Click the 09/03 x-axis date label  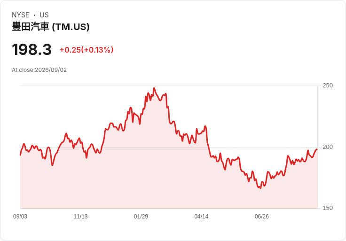coord(20,217)
